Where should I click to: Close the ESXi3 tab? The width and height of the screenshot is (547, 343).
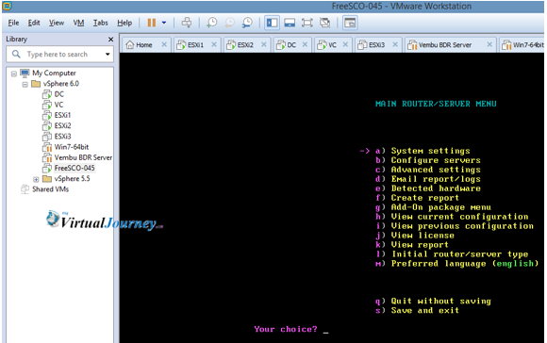click(x=395, y=44)
